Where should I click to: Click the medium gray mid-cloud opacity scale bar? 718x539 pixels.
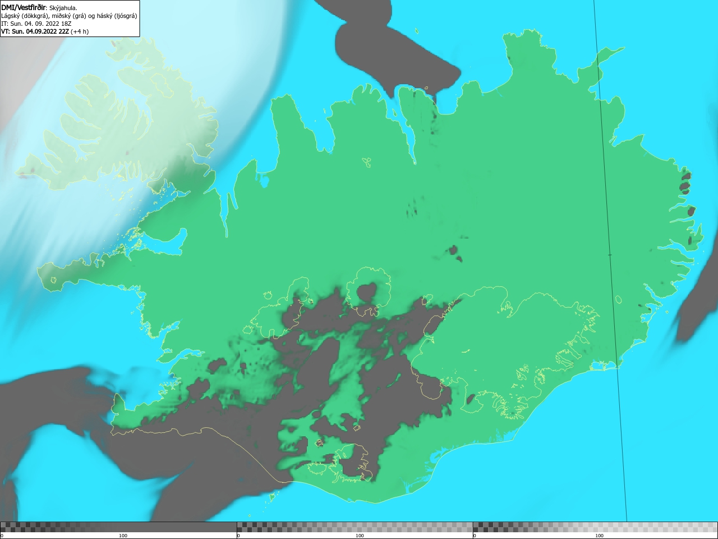click(355, 527)
